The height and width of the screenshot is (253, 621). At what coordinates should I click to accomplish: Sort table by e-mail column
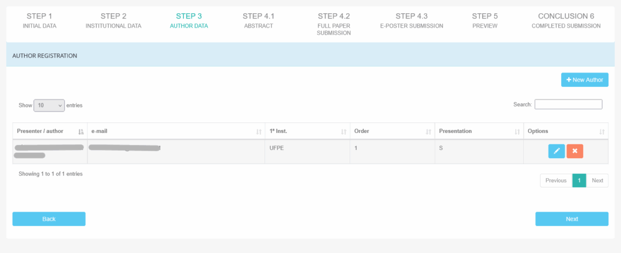click(175, 131)
